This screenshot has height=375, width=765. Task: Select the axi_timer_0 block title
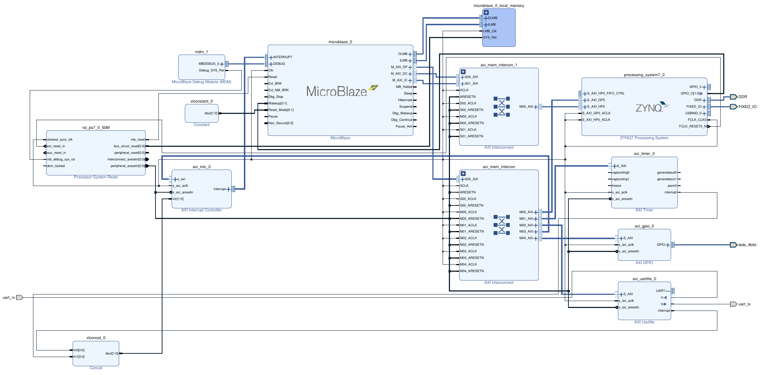[644, 154]
